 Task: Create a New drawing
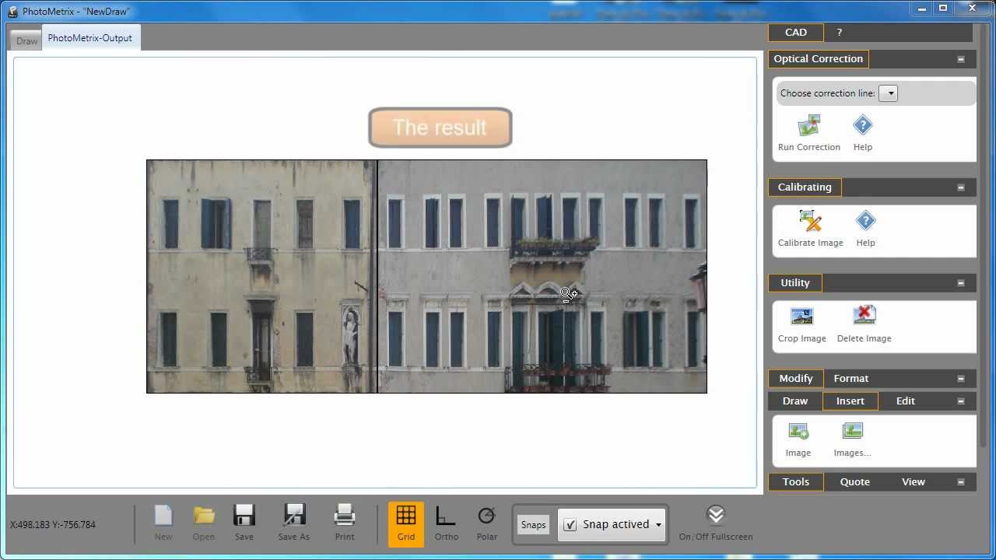[163, 523]
